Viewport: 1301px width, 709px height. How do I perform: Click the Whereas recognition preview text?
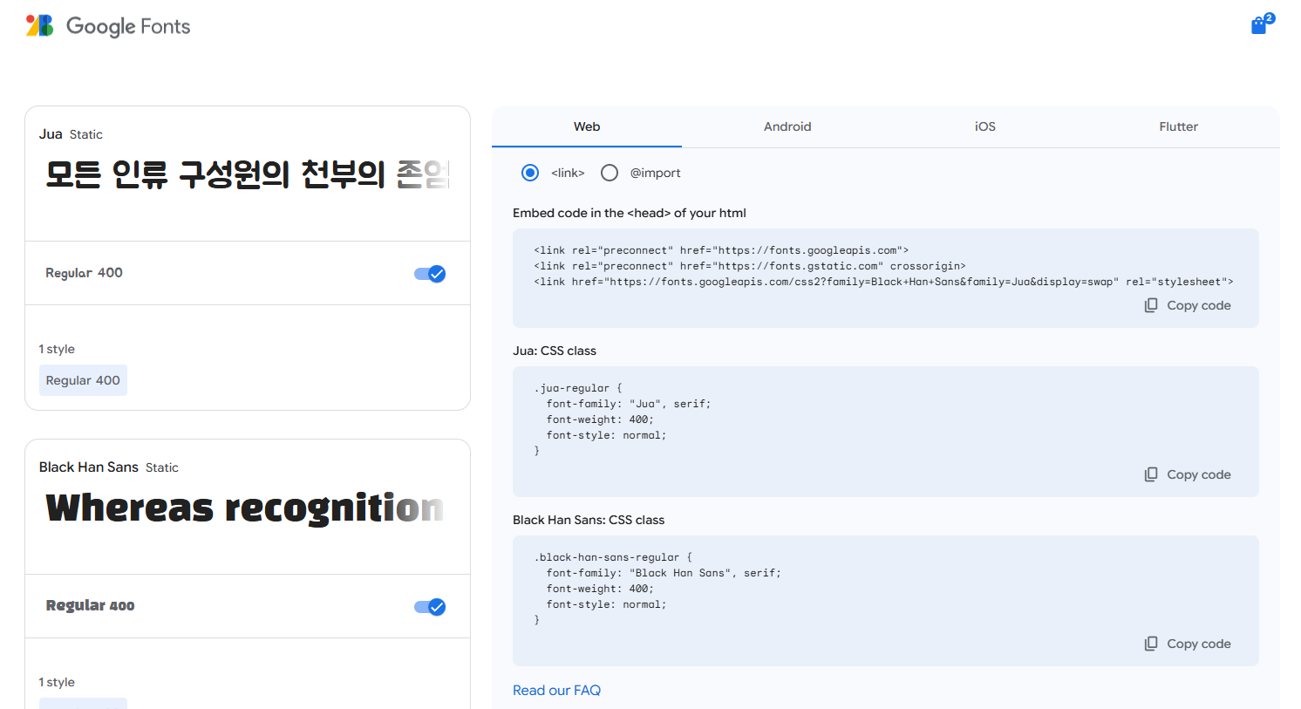(x=245, y=508)
